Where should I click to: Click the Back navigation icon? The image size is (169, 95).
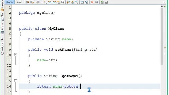(32, 2)
